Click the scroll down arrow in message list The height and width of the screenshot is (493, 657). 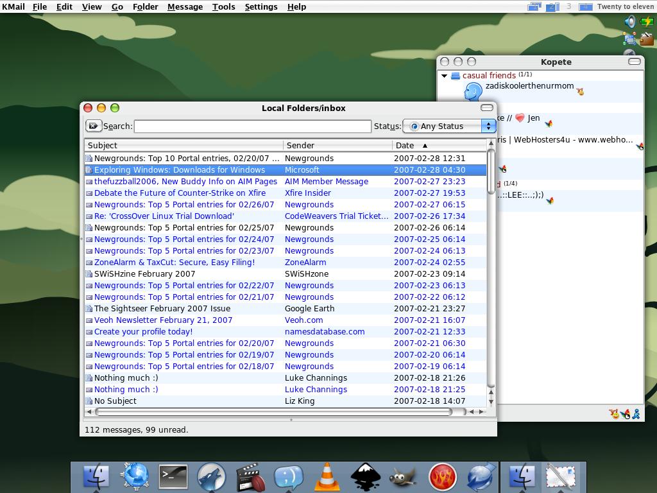(491, 402)
